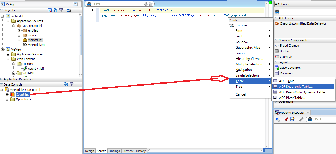Click the Property Inspector Find field
Viewport: 336px width, 154px height.
coord(325,119)
